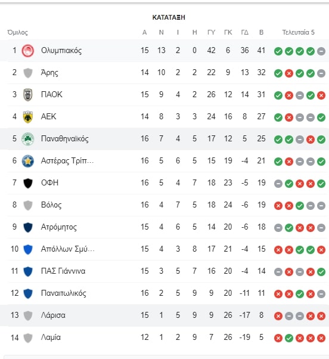Open the Βόλος team name link
The height and width of the screenshot is (359, 329).
(51, 205)
